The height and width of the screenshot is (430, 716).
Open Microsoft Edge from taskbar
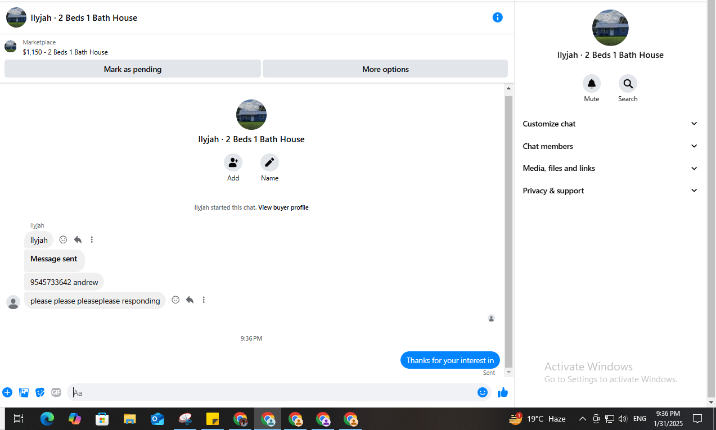[47, 419]
